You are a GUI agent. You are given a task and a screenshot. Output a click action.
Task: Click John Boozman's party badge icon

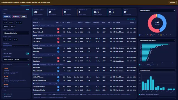click(x=58, y=58)
